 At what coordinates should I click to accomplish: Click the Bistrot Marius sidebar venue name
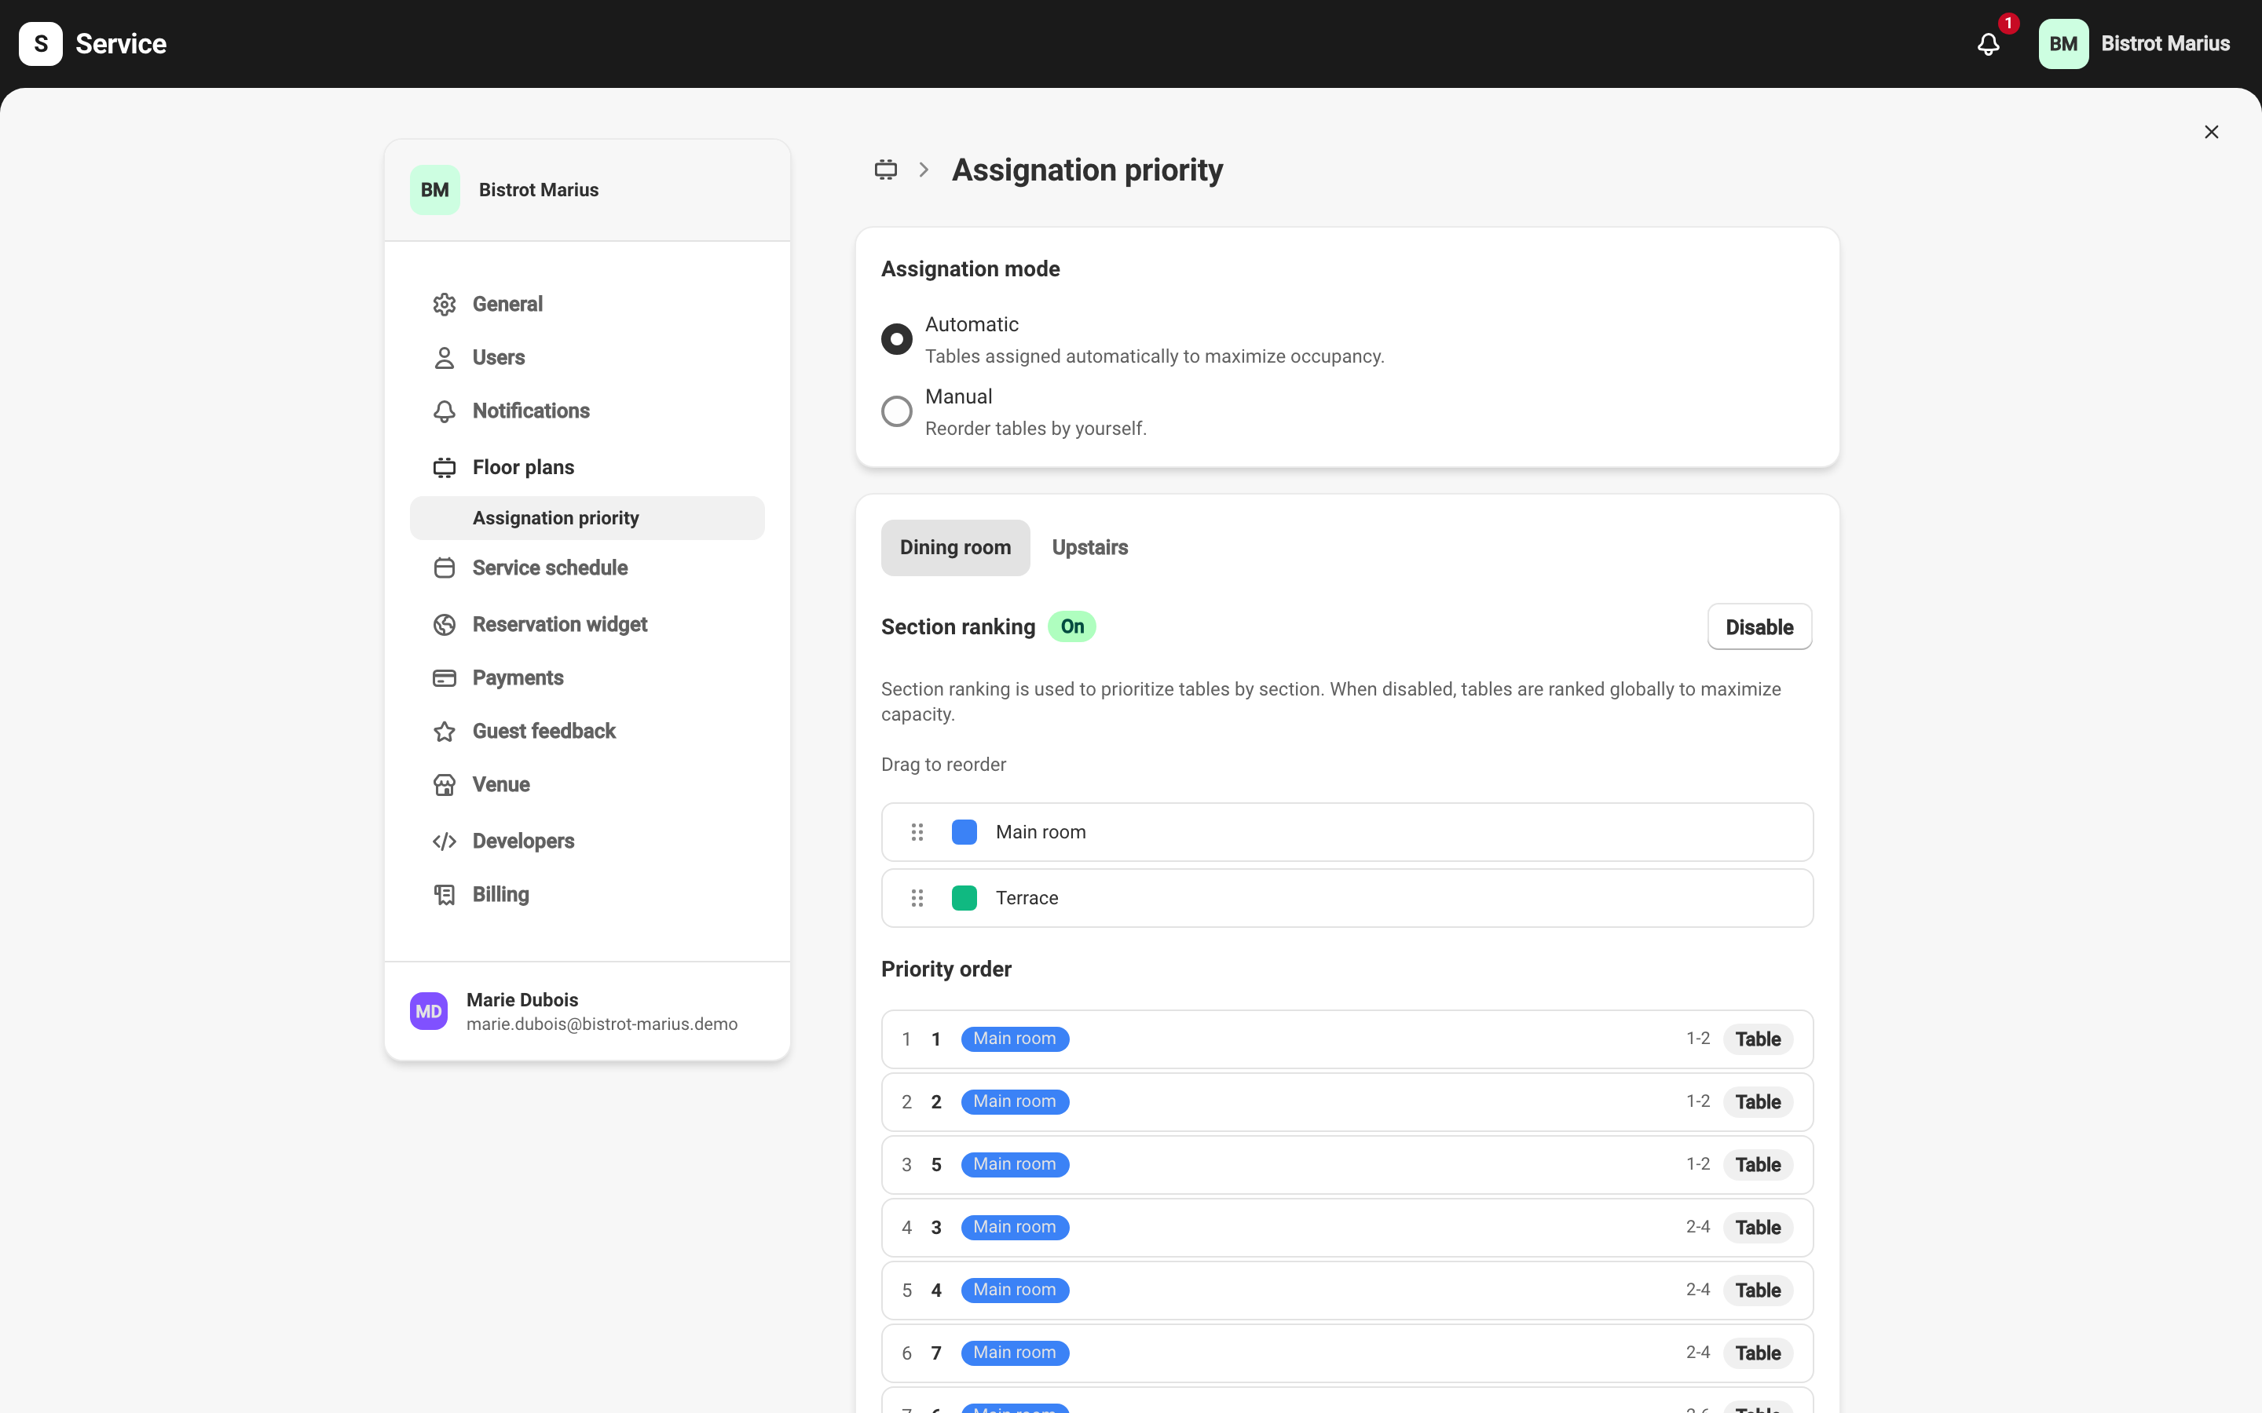coord(538,190)
